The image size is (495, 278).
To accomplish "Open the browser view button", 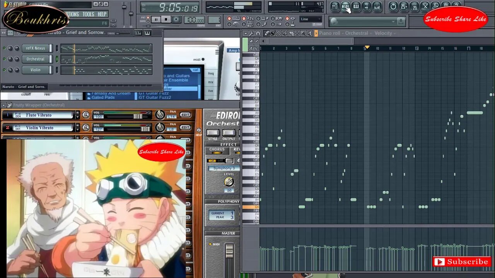I will pyautogui.click(x=366, y=6).
